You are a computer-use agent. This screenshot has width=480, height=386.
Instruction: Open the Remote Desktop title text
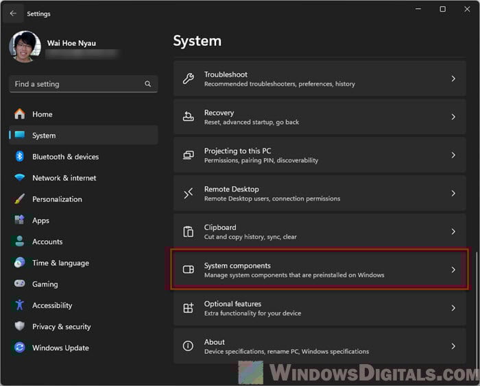click(x=232, y=189)
